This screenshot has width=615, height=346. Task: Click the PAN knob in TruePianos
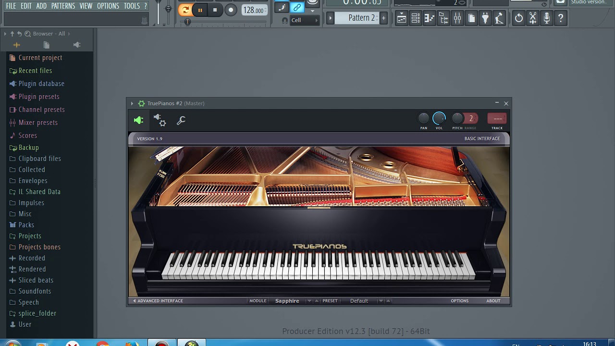tap(424, 118)
